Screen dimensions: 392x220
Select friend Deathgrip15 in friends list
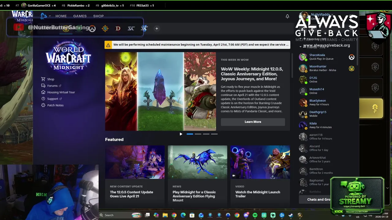pos(326,114)
